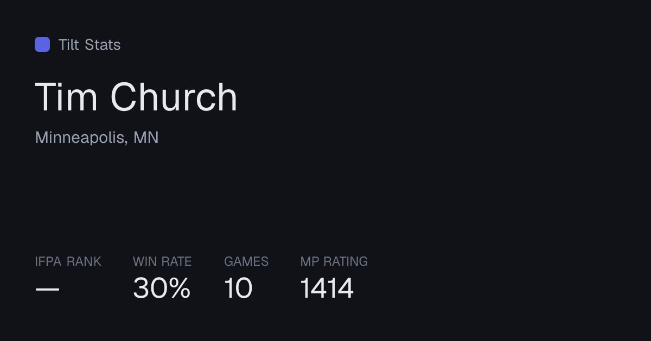
Task: Click the last name Church in heading
Action: 174,97
